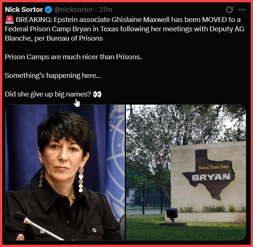Viewport: 253px width, 247px height.
Task: Open Nick Sortor's profile via display name
Action: pyautogui.click(x=24, y=10)
